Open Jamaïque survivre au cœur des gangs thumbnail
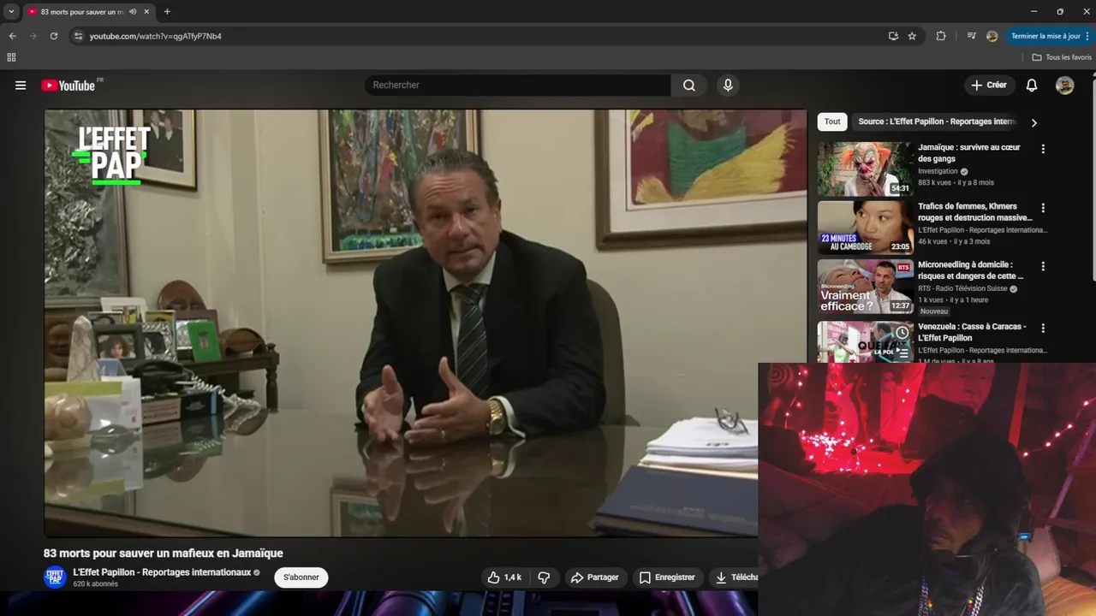This screenshot has width=1096, height=616. click(865, 169)
